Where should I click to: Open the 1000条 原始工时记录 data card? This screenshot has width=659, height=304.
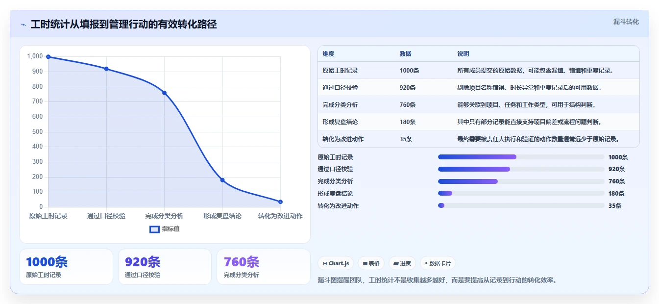pos(66,267)
